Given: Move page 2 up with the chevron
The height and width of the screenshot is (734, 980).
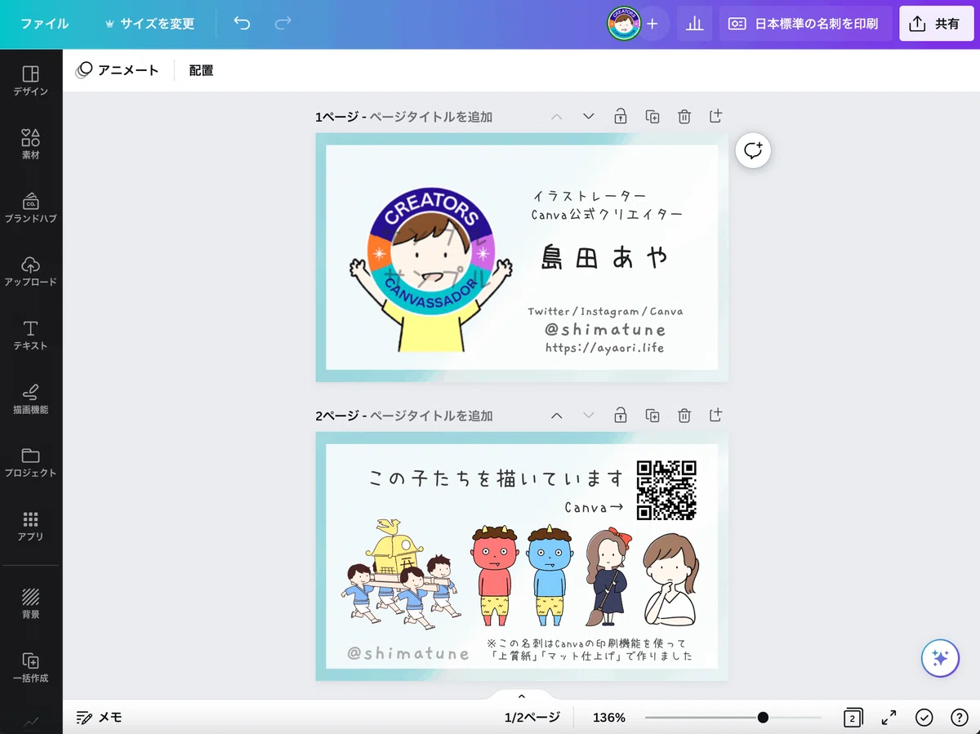Looking at the screenshot, I should (557, 416).
